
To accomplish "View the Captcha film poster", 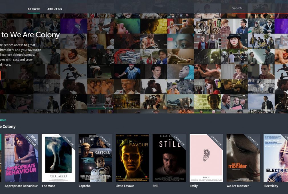I will point(95,158).
